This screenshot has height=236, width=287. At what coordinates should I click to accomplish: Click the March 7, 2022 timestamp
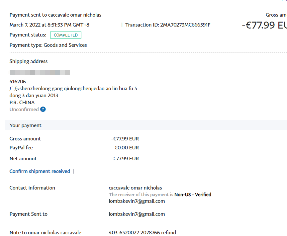click(49, 25)
